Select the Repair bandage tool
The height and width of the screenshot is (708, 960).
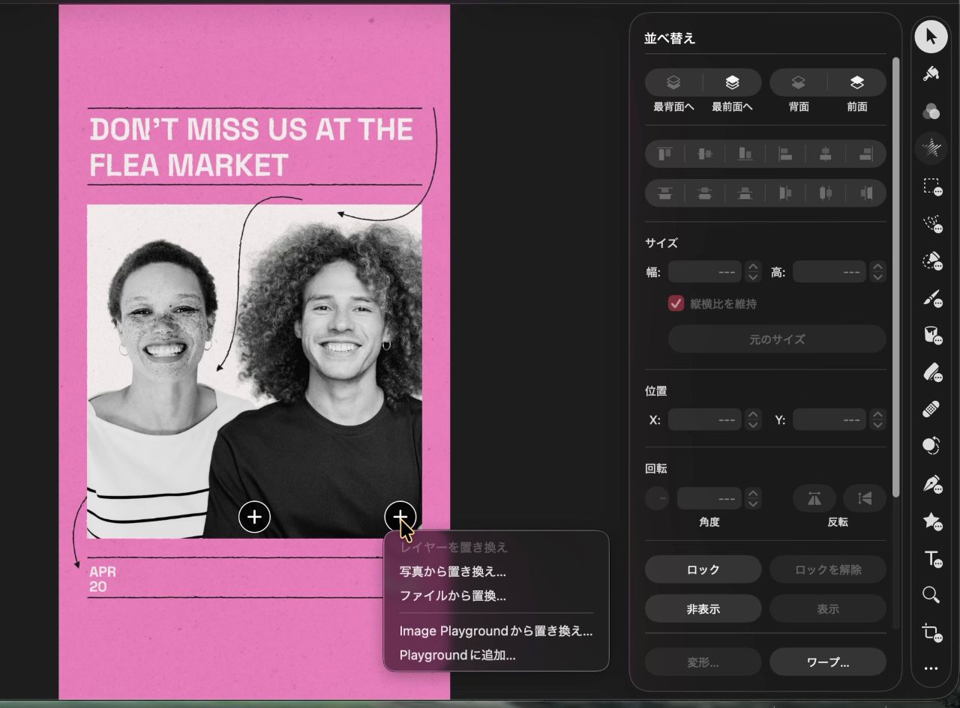931,410
